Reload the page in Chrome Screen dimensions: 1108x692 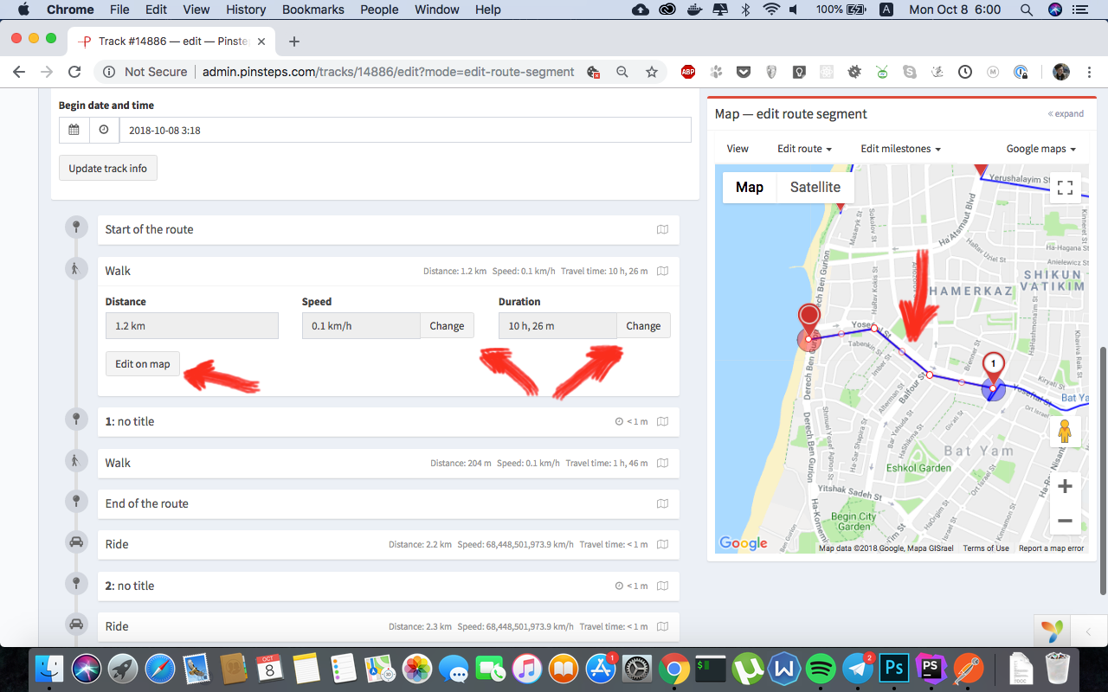[x=74, y=72]
